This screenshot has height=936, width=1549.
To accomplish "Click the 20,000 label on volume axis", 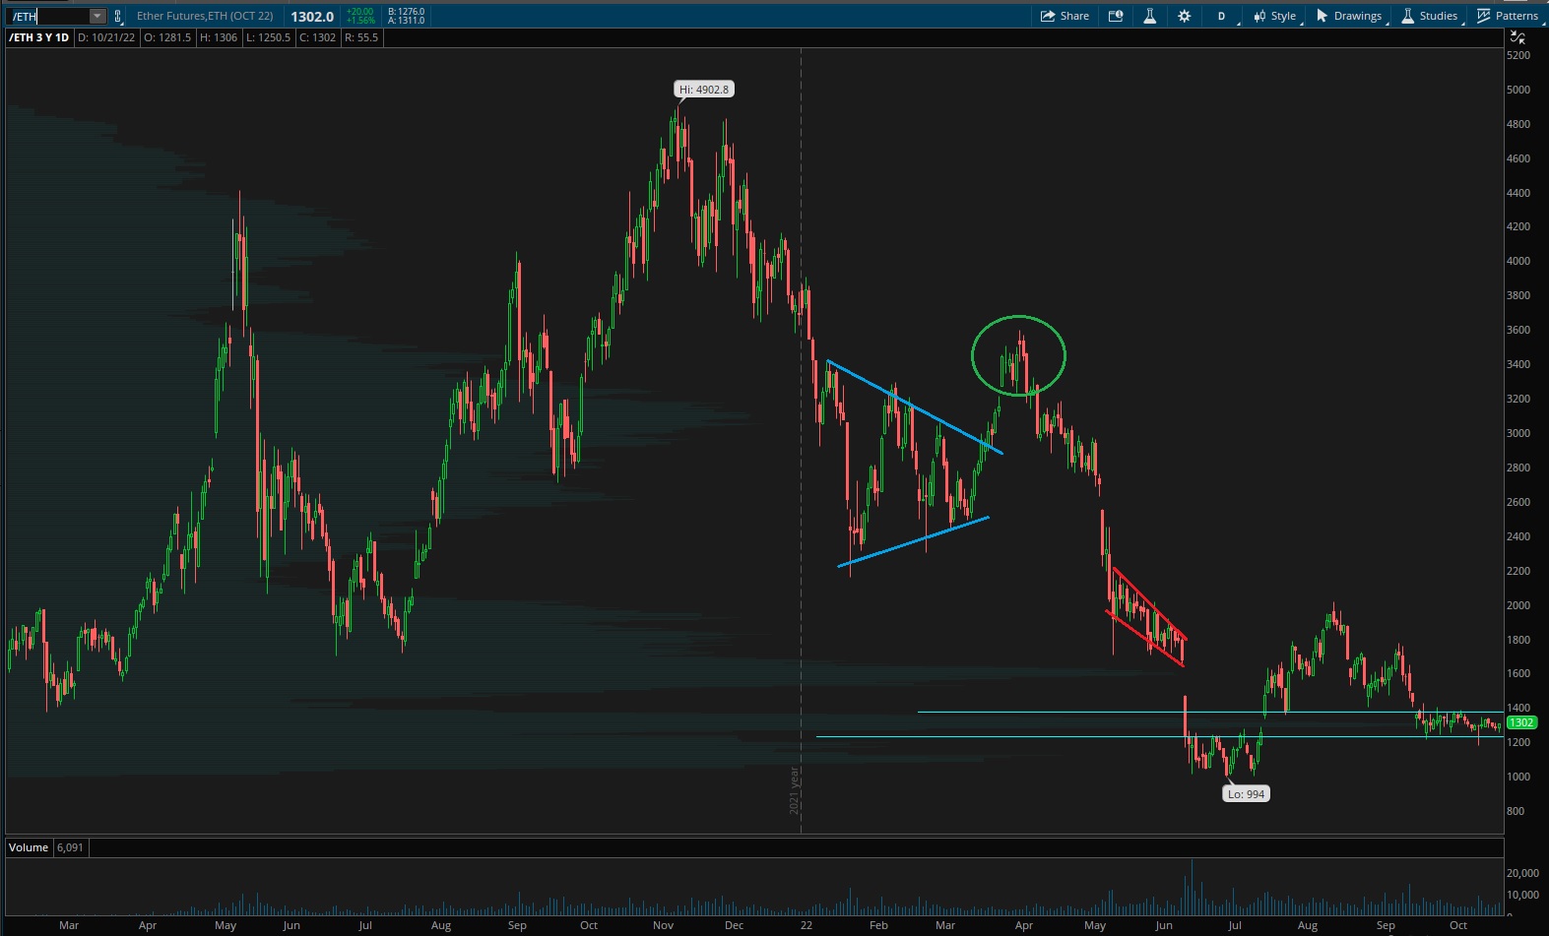I will click(1522, 873).
